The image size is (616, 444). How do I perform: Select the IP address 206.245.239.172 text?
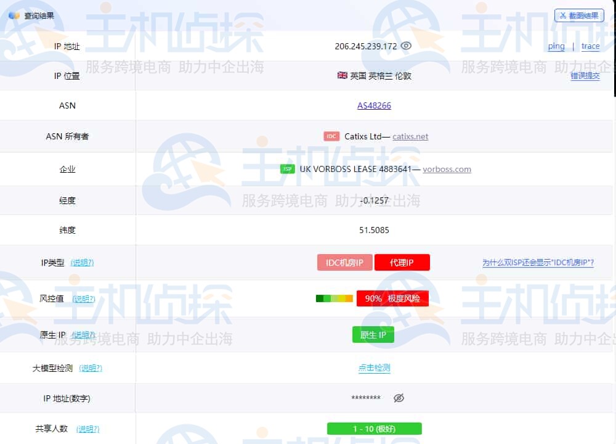point(366,46)
